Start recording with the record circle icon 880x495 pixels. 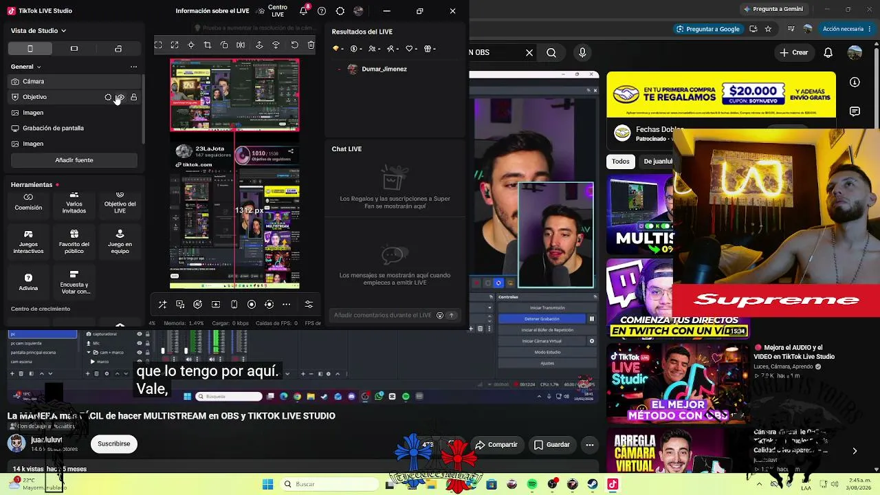(252, 305)
